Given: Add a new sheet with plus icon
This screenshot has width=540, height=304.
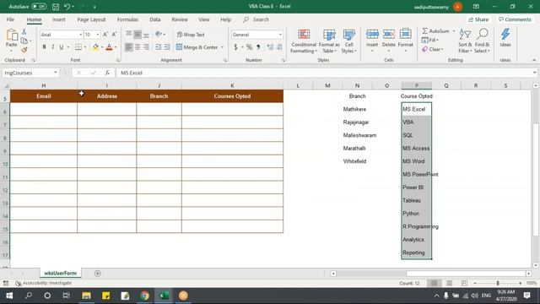Looking at the screenshot, I should (x=98, y=274).
